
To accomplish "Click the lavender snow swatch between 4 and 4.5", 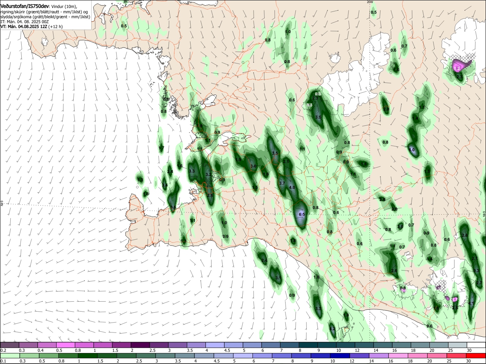I will pyautogui.click(x=215, y=345).
